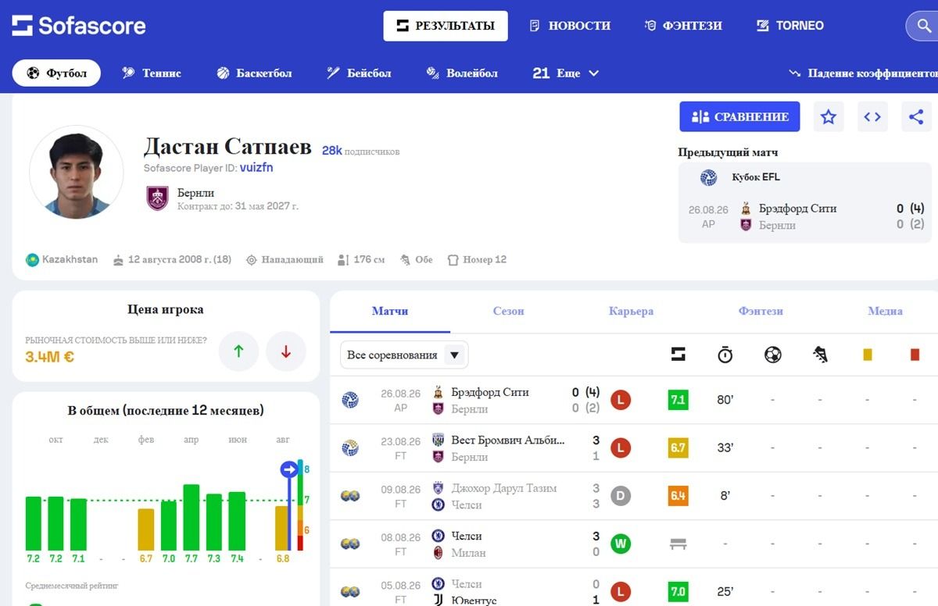This screenshot has width=938, height=606.
Task: Click the СРАВНЕНИЕ compare button
Action: (x=739, y=117)
